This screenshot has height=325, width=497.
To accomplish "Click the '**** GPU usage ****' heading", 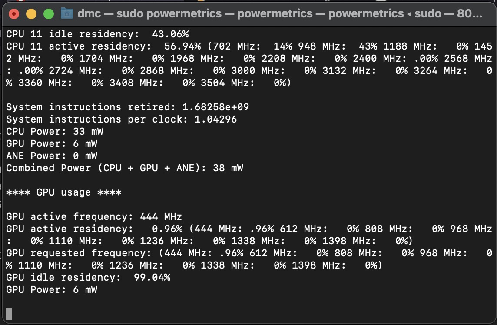I will (63, 192).
